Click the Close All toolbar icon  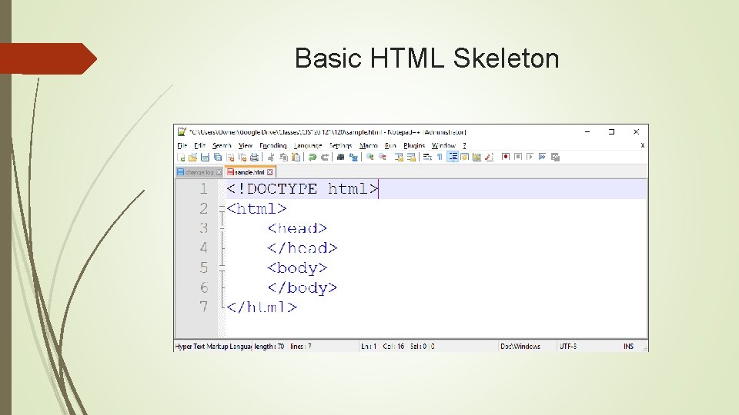click(242, 157)
